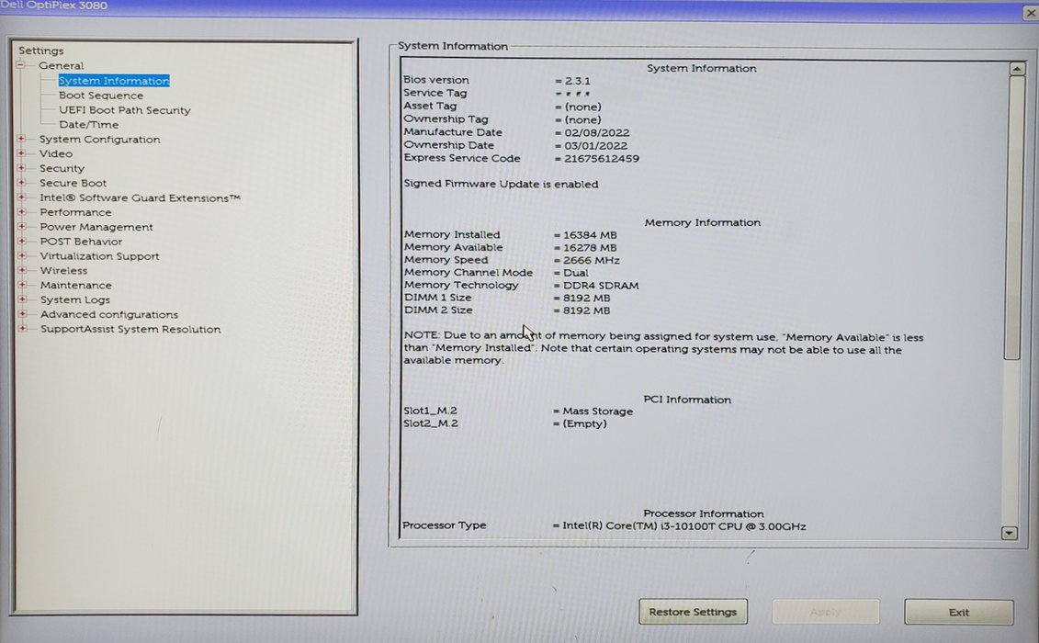The image size is (1039, 643).
Task: Click the Exit button
Action: (x=959, y=613)
